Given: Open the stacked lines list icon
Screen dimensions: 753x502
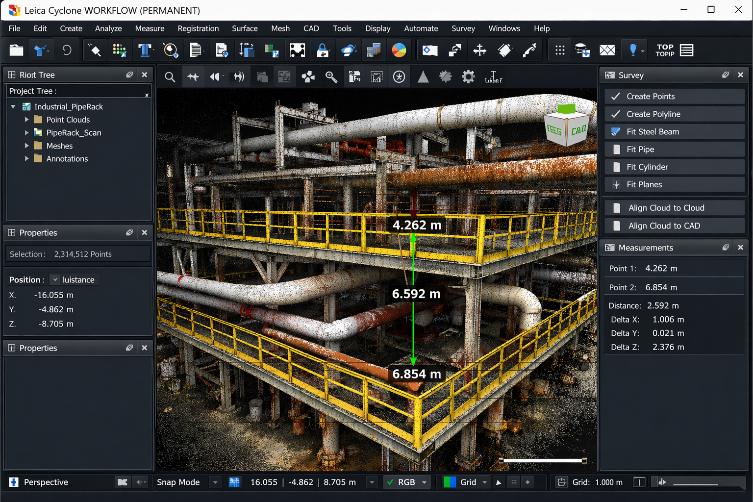Looking at the screenshot, I should 687,50.
